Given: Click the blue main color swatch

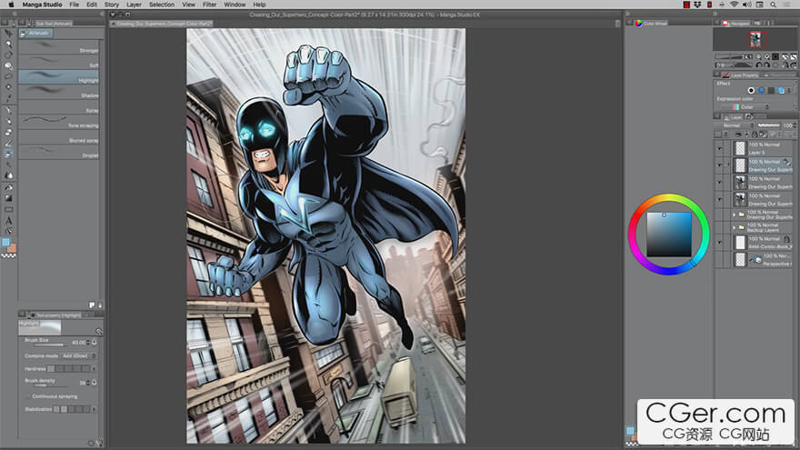Looking at the screenshot, I should click(5, 242).
